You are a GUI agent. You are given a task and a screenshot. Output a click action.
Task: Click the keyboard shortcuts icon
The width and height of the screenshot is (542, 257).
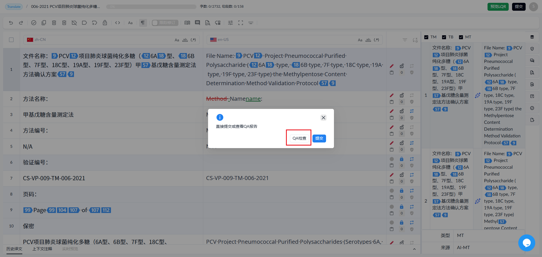coord(251,23)
